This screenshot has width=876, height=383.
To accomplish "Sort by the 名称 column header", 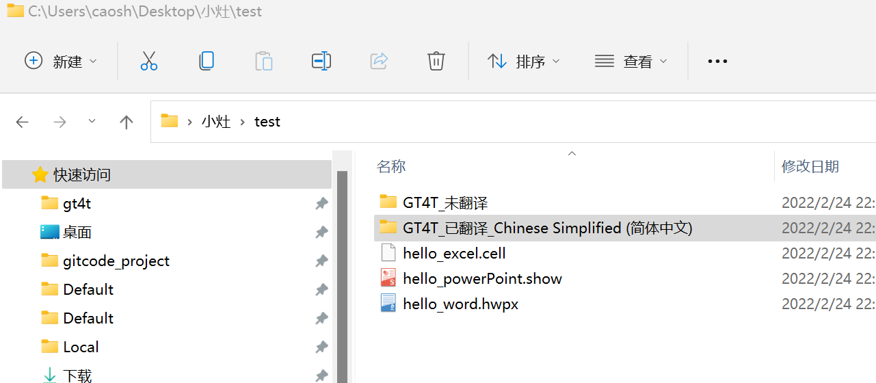I will click(392, 166).
